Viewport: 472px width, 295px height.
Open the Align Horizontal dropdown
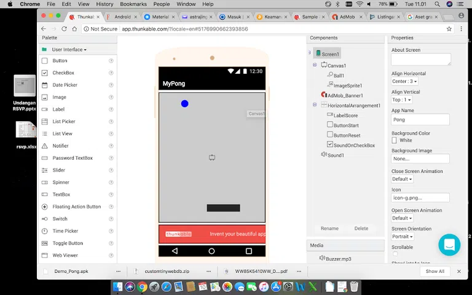pyautogui.click(x=404, y=81)
